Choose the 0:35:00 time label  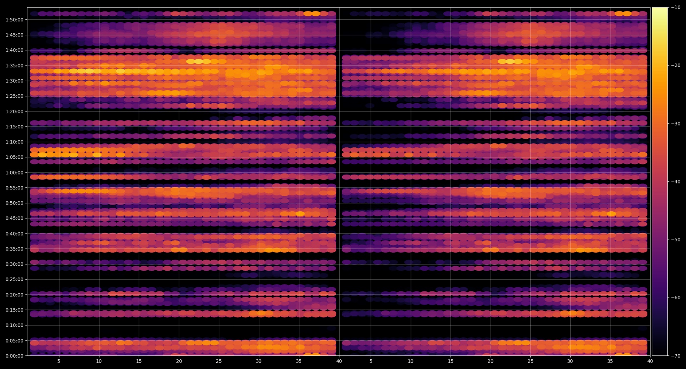[x=14, y=249]
